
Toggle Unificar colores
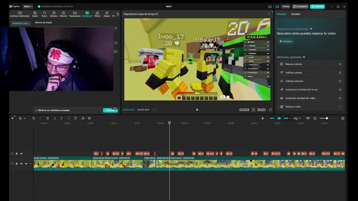pyautogui.click(x=340, y=73)
